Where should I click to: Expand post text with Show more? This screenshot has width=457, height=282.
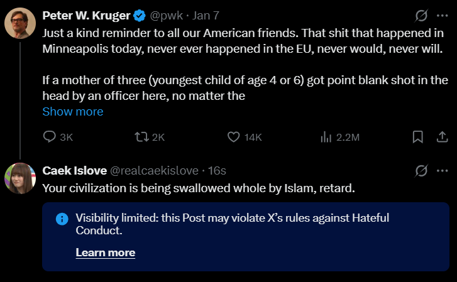click(73, 112)
